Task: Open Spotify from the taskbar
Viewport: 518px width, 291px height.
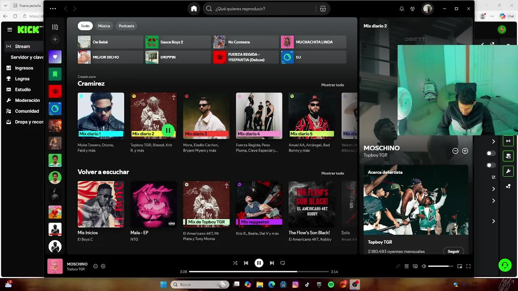Action: coord(331,285)
